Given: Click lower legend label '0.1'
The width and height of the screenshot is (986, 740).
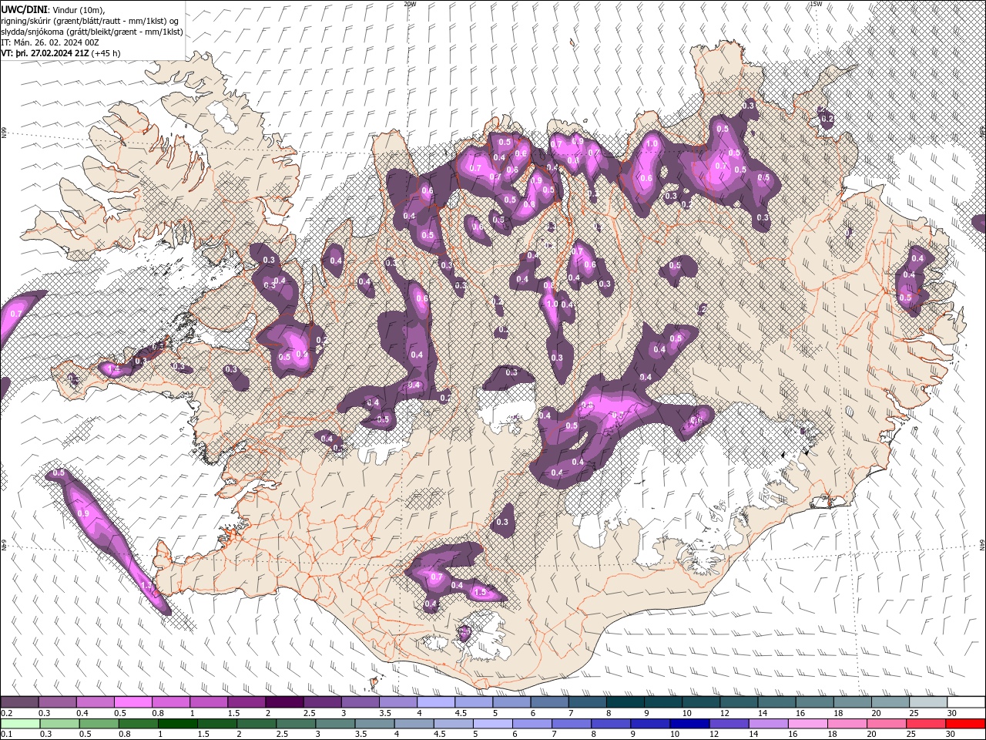Looking at the screenshot, I should [x=6, y=734].
